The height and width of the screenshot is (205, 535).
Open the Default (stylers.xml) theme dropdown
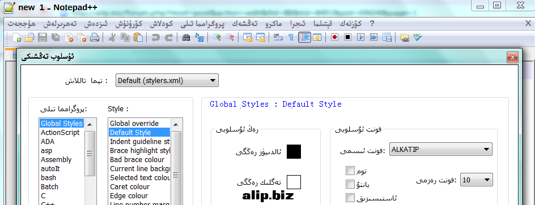click(167, 81)
